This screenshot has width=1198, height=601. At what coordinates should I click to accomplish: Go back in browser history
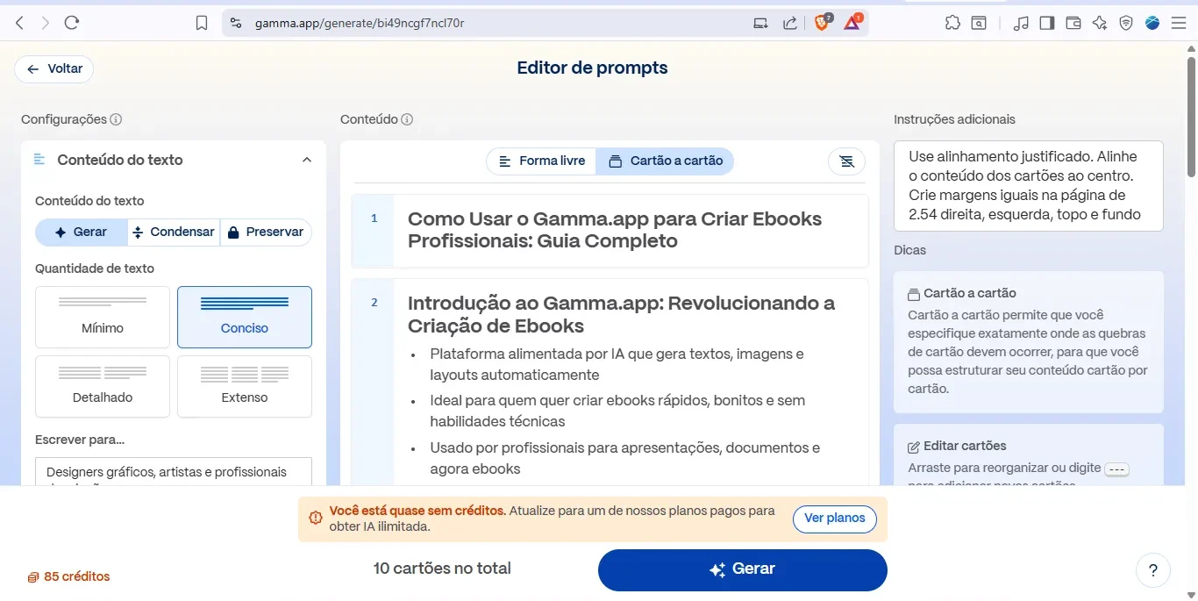[x=19, y=23]
